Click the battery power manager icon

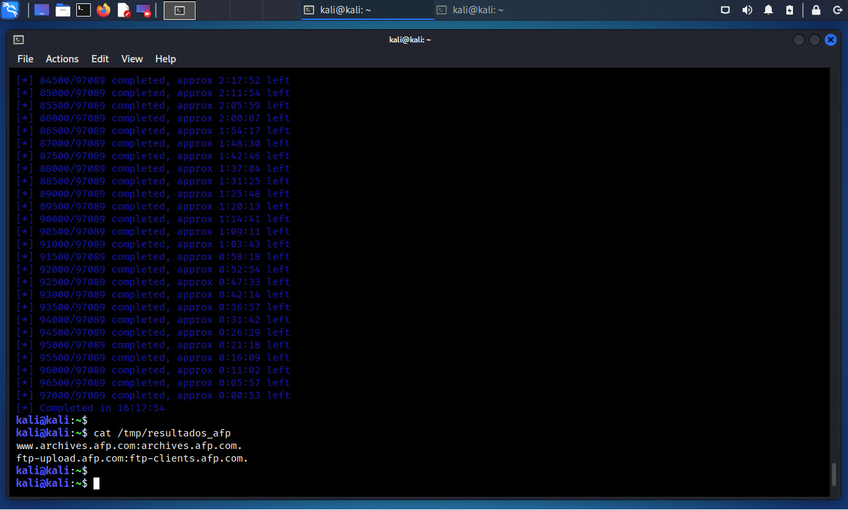coord(789,10)
